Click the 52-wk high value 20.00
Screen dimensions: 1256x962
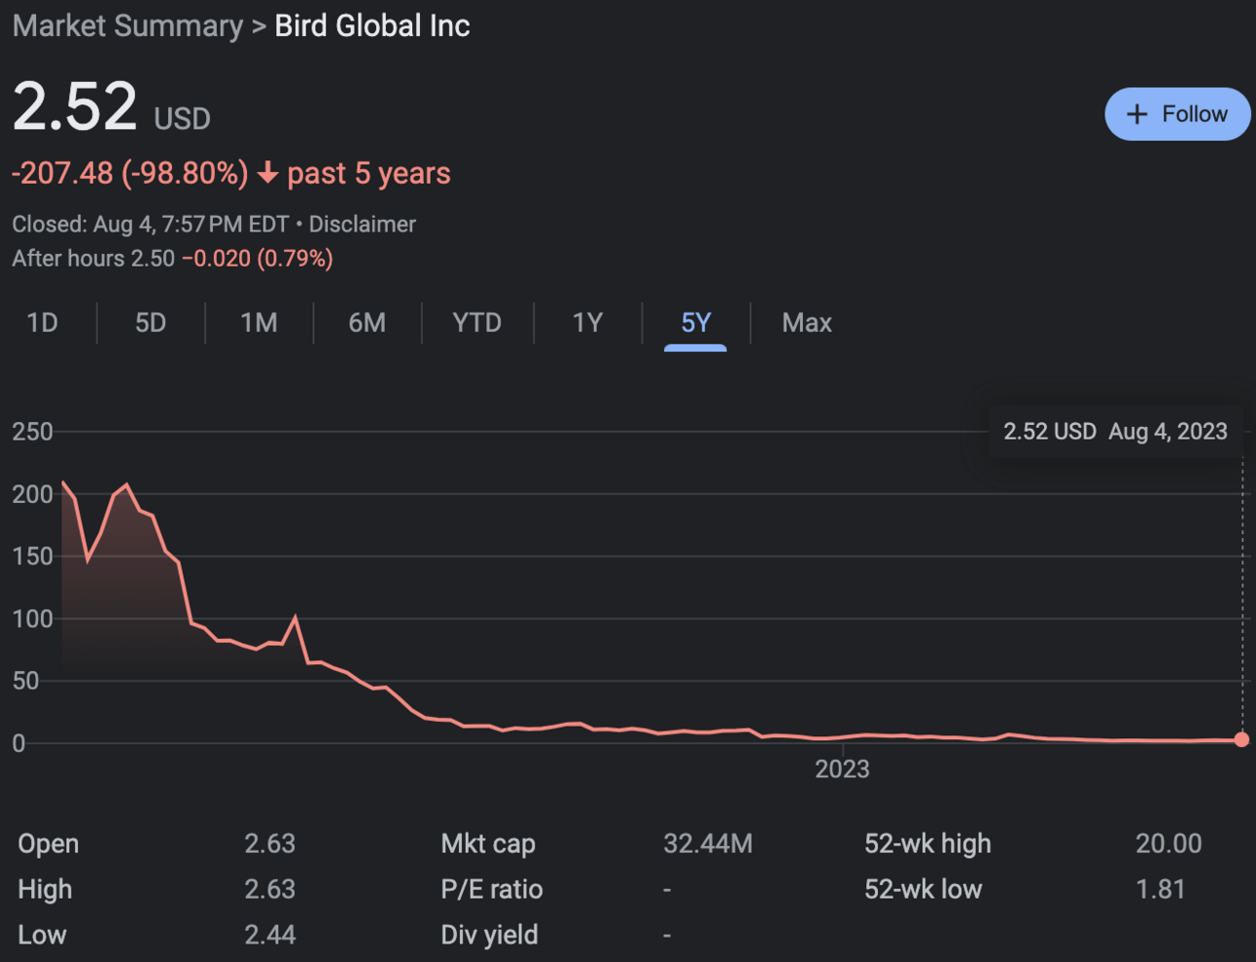point(1169,843)
